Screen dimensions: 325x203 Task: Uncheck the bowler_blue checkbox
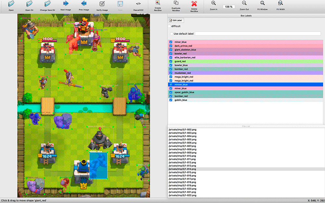171,65
